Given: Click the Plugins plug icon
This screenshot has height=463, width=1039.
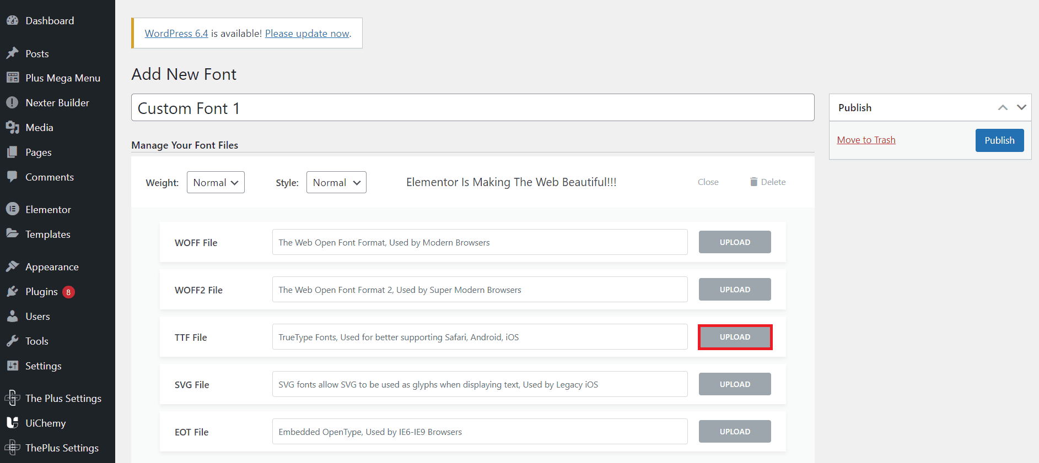Looking at the screenshot, I should (12, 291).
